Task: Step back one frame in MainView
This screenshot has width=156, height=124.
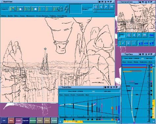Action: click(x=101, y=7)
